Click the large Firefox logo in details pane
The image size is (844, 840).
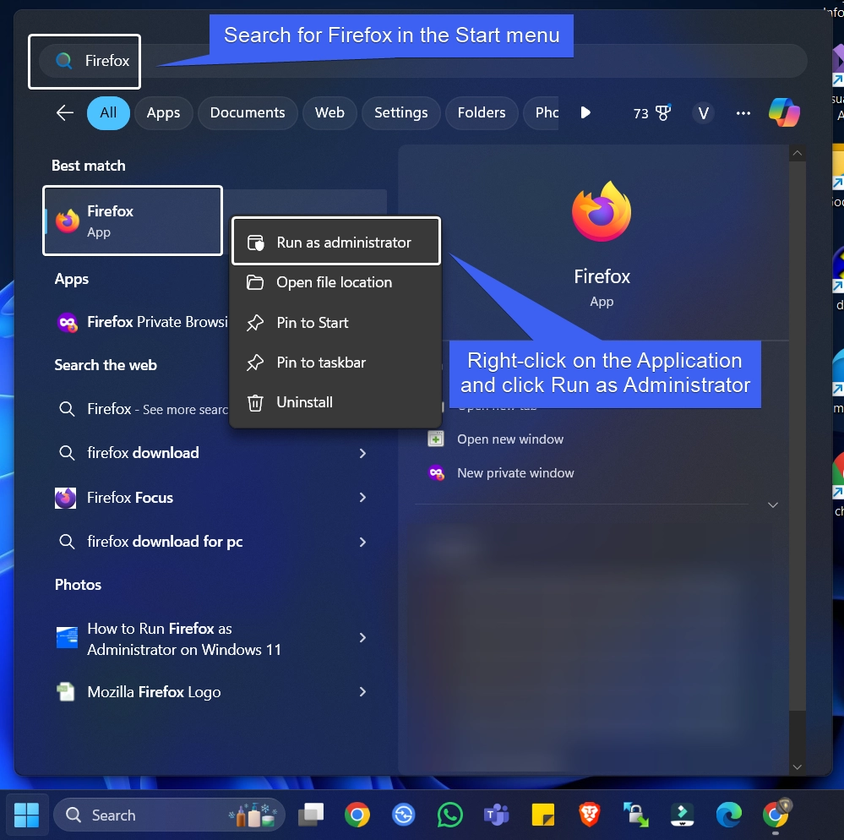coord(602,211)
